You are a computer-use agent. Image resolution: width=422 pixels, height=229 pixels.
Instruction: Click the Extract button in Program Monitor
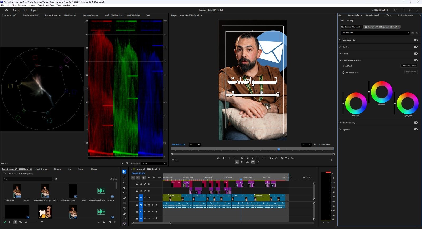point(276,158)
